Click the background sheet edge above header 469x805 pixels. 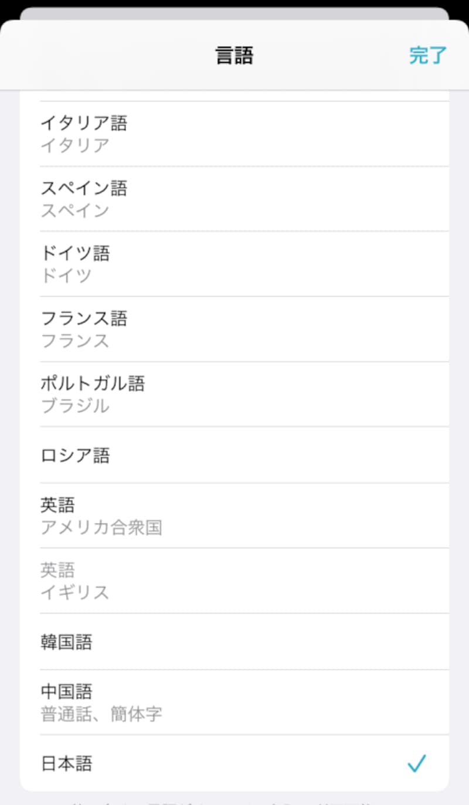[235, 13]
